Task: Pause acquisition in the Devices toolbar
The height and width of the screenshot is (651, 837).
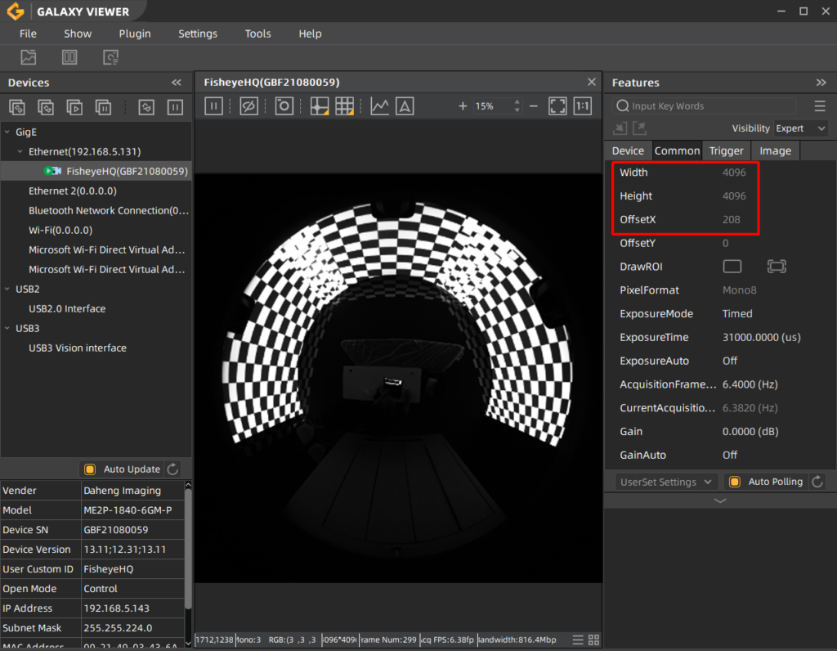Action: [174, 107]
